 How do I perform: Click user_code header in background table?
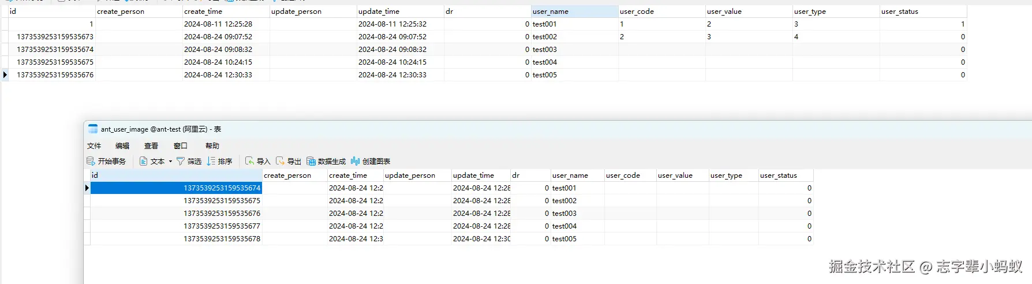[x=661, y=12]
